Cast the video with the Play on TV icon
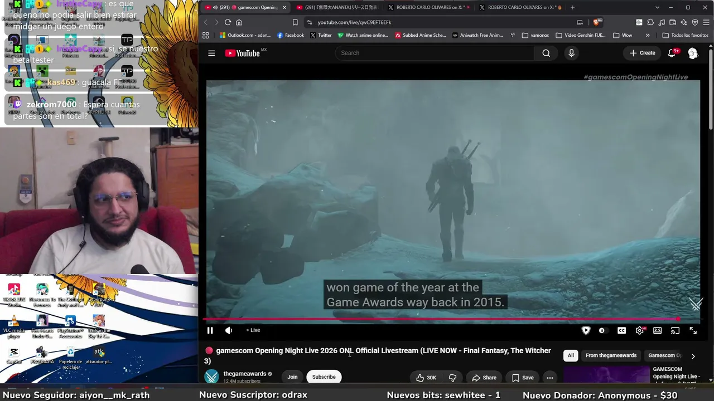714x401 pixels. tap(675, 330)
